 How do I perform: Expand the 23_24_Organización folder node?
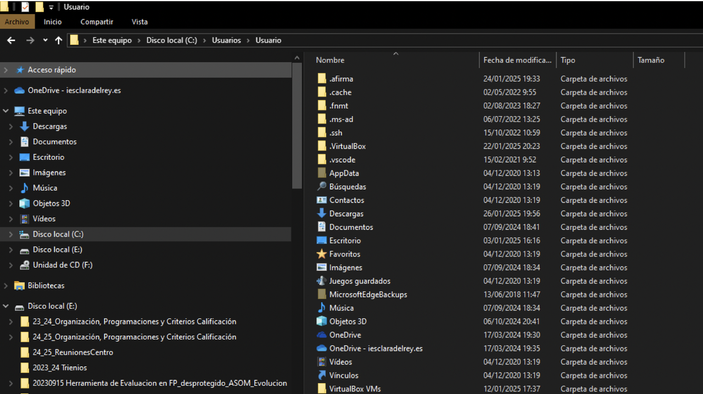pyautogui.click(x=10, y=321)
